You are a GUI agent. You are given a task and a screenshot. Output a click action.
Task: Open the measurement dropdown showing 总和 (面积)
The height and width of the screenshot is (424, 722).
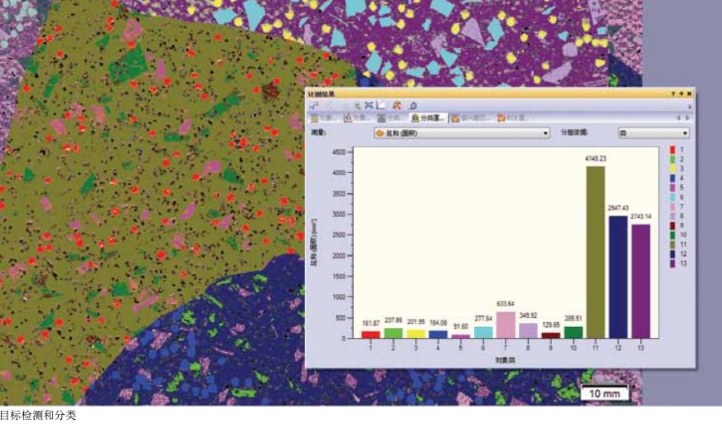click(462, 132)
